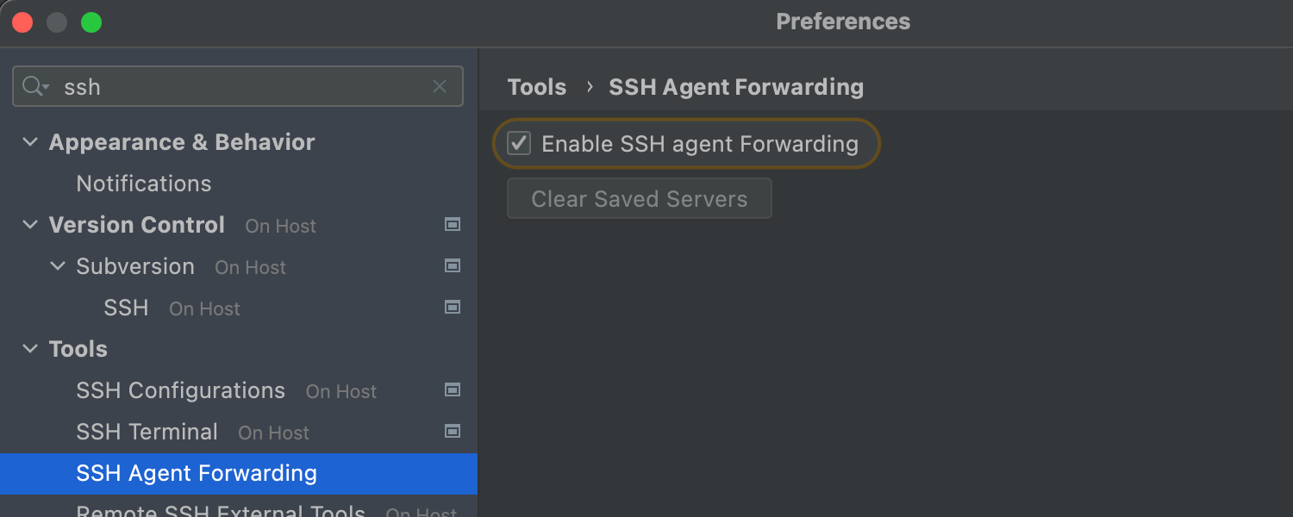The width and height of the screenshot is (1293, 517).
Task: Click the Clear Saved Servers button
Action: (x=639, y=199)
